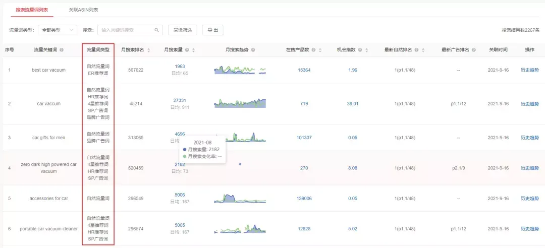Click the 导出 export button
The width and height of the screenshot is (545, 248).
(x=213, y=30)
